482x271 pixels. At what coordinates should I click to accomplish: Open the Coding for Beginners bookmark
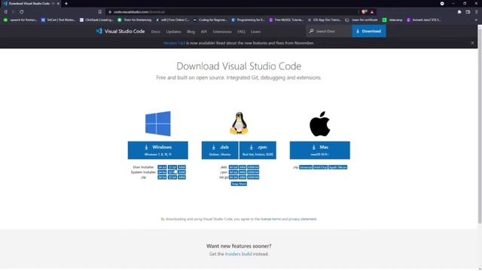pyautogui.click(x=210, y=20)
